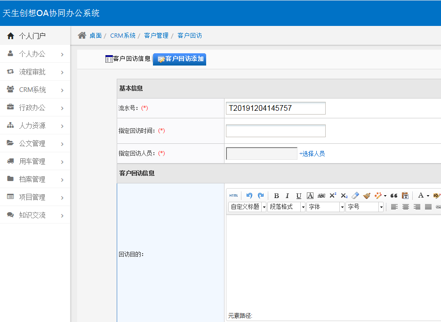Click the 客户回访信息 section header text
This screenshot has height=322, width=441.
click(x=136, y=173)
